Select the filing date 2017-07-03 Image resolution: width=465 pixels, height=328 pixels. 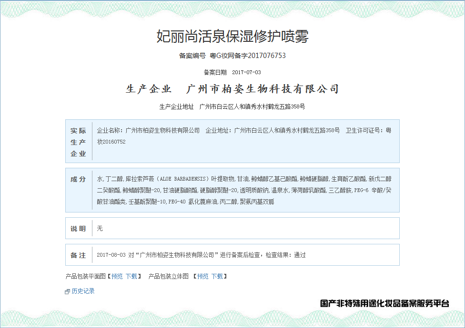point(246,72)
